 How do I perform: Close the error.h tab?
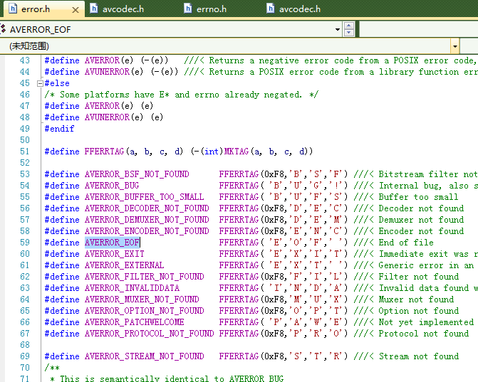tap(76, 10)
